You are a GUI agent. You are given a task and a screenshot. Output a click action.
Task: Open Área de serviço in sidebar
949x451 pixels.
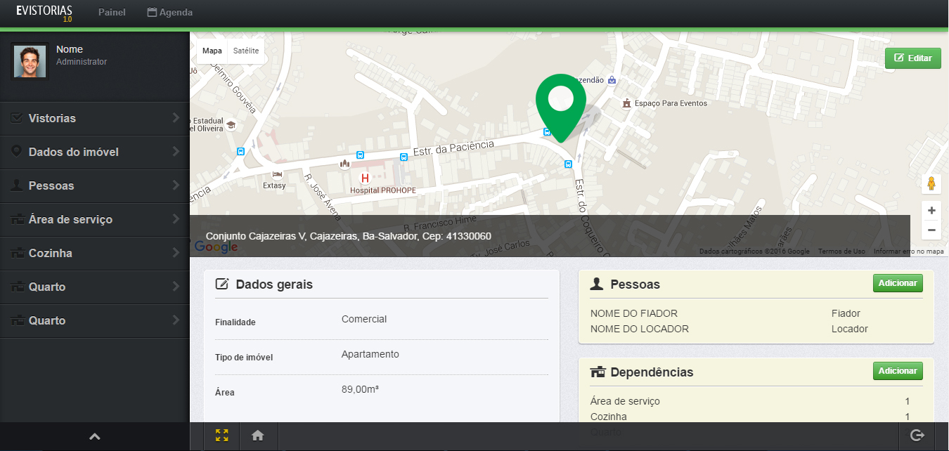pos(95,219)
